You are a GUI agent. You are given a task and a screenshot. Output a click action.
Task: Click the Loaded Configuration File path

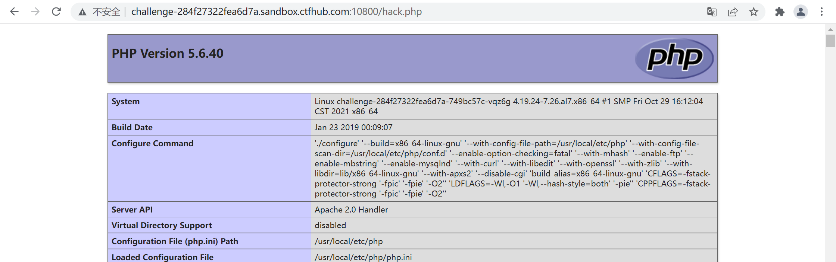pyautogui.click(x=363, y=257)
